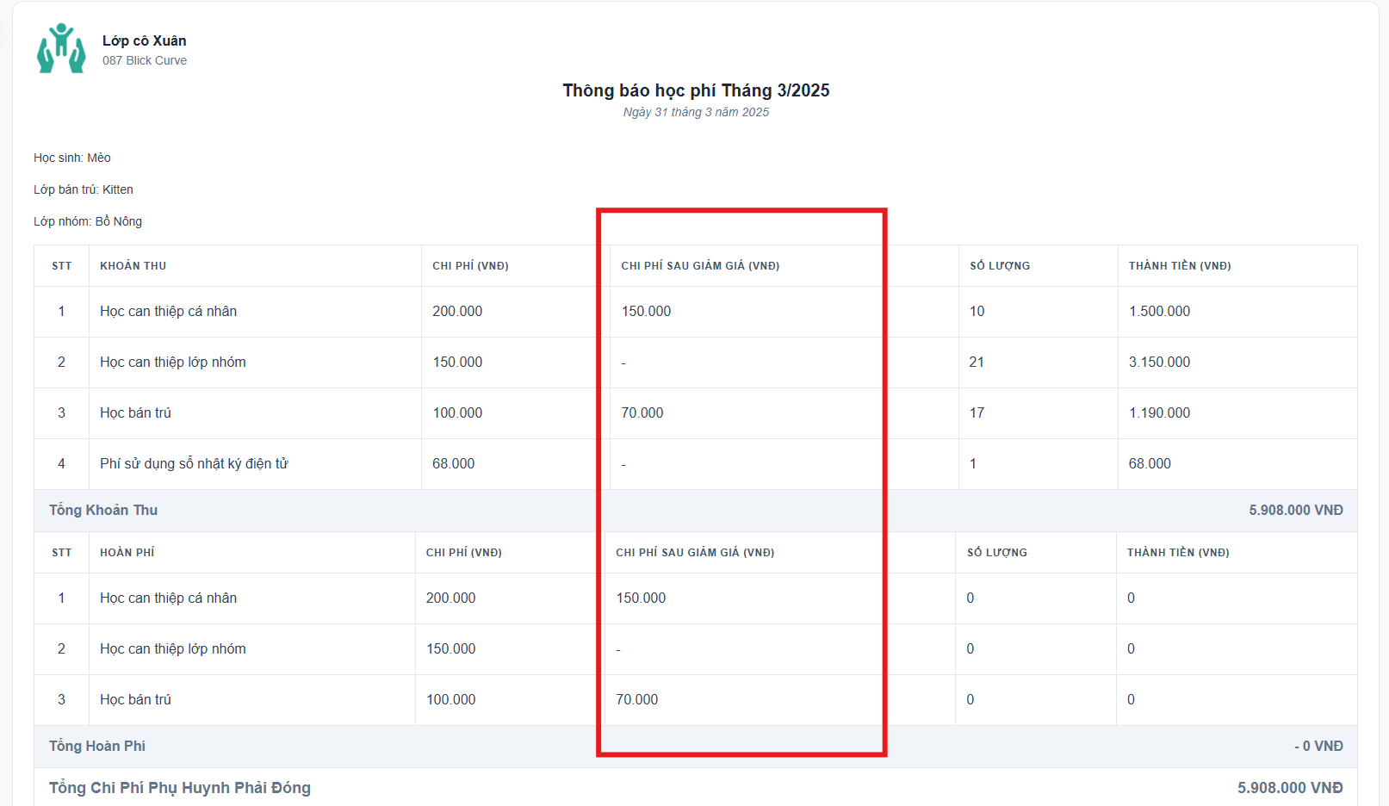Image resolution: width=1389 pixels, height=806 pixels.
Task: Click the Lớp cô Xuân school name
Action: tap(144, 40)
